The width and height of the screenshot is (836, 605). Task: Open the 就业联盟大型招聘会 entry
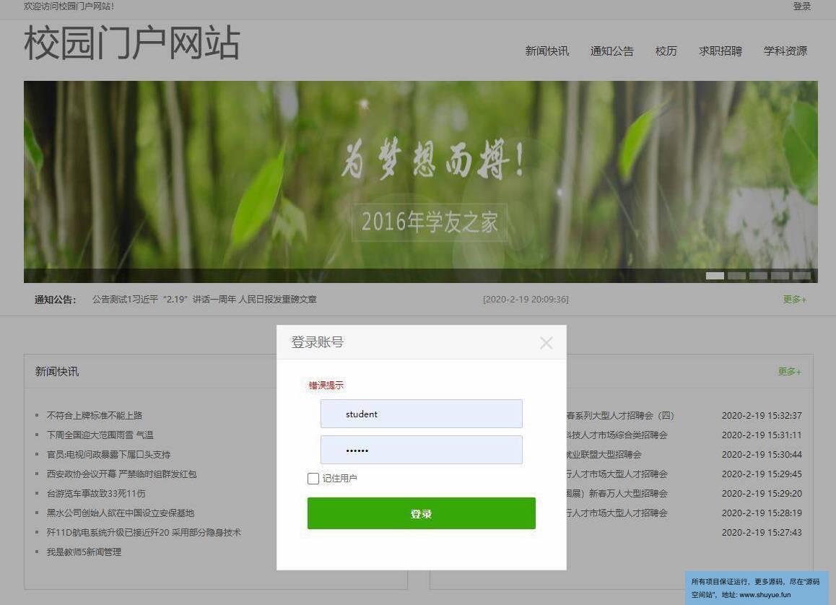point(604,455)
